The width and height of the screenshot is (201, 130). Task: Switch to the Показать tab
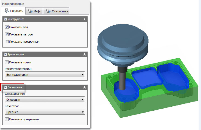click(13, 11)
